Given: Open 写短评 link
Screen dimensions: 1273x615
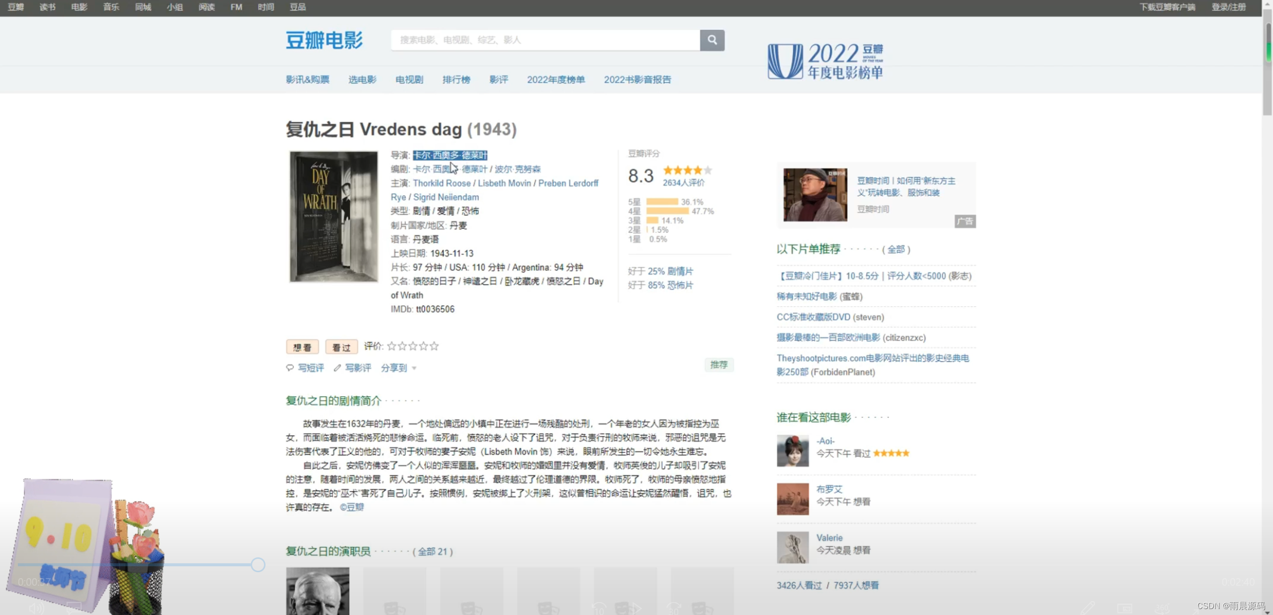Looking at the screenshot, I should [311, 368].
